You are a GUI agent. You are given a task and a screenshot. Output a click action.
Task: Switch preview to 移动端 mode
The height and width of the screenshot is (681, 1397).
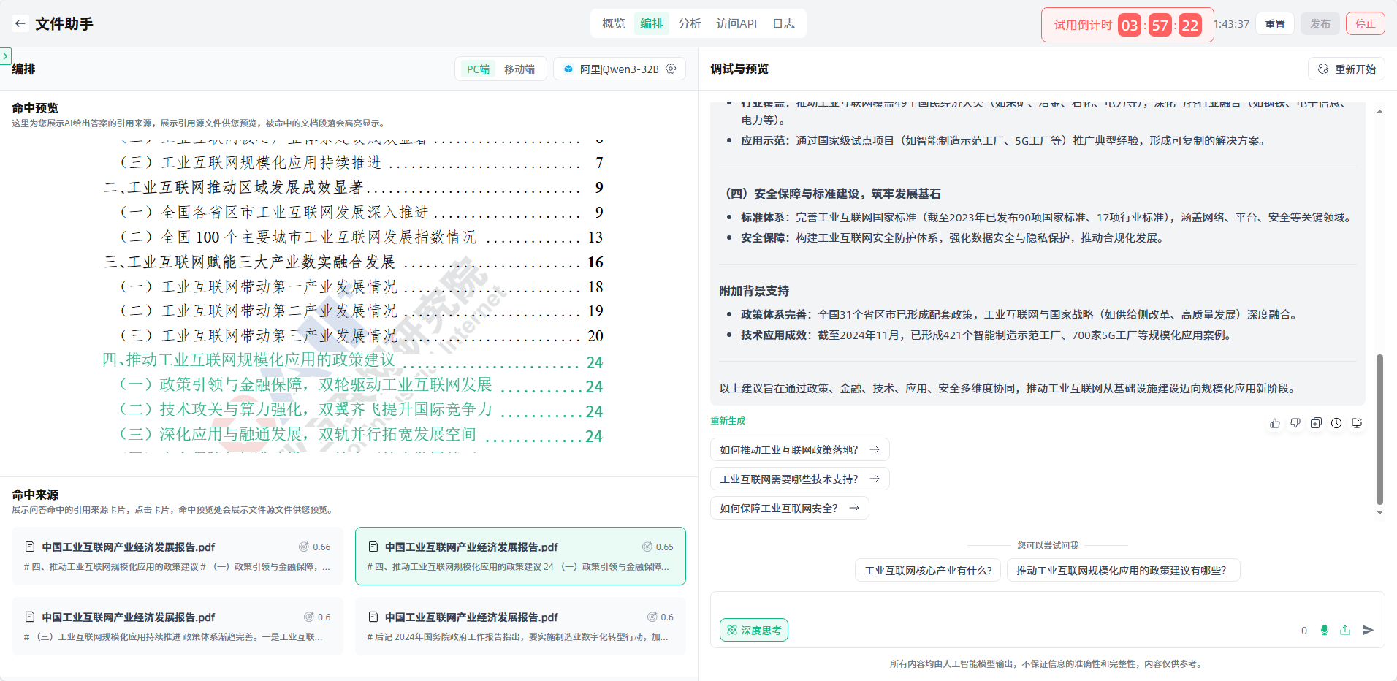(x=519, y=69)
